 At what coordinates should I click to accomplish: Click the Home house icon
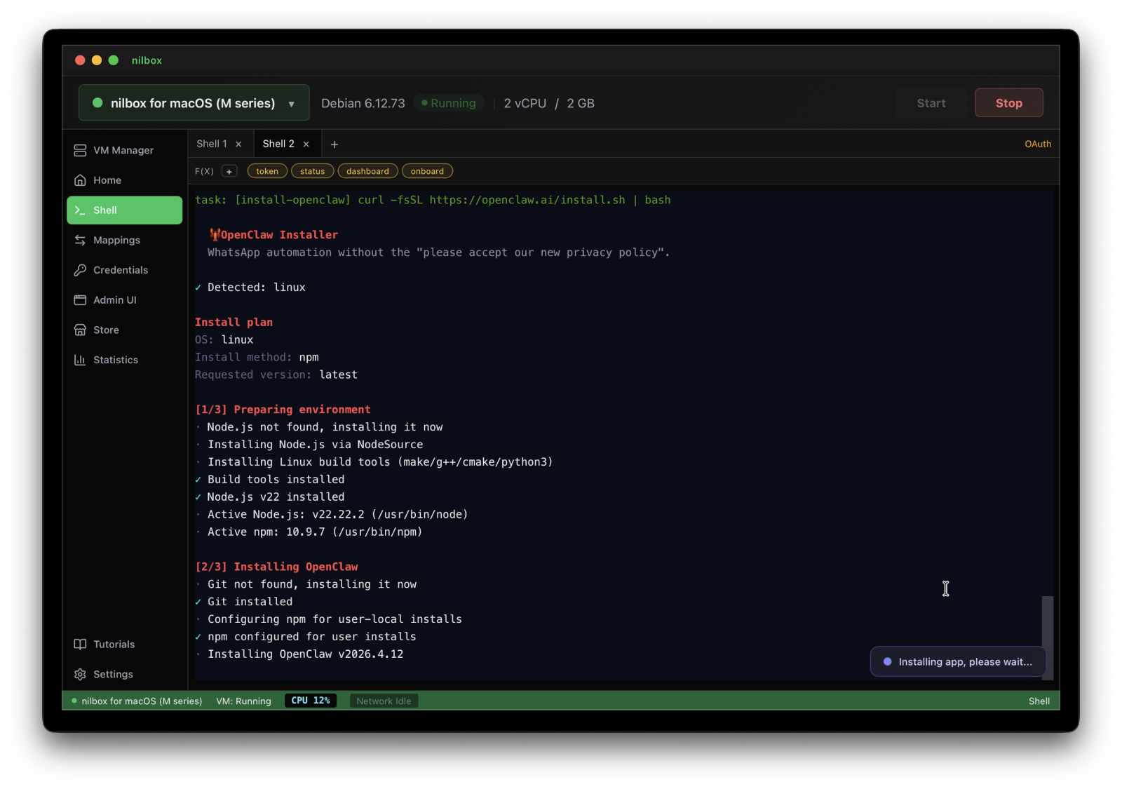point(80,180)
